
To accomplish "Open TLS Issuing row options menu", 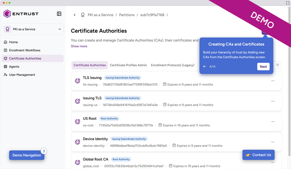I will coord(272,81).
